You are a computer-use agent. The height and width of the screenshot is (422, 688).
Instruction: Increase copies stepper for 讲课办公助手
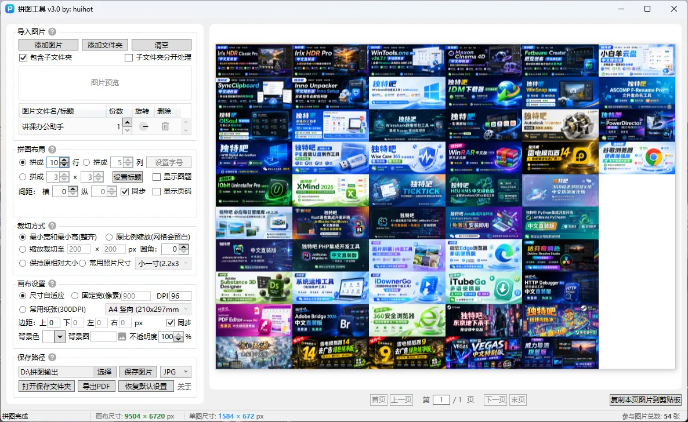click(127, 123)
